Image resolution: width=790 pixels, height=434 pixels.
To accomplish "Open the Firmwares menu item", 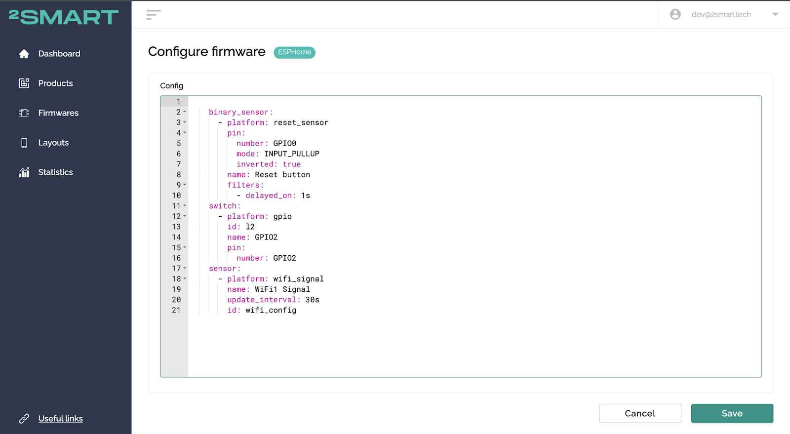I will tap(58, 113).
